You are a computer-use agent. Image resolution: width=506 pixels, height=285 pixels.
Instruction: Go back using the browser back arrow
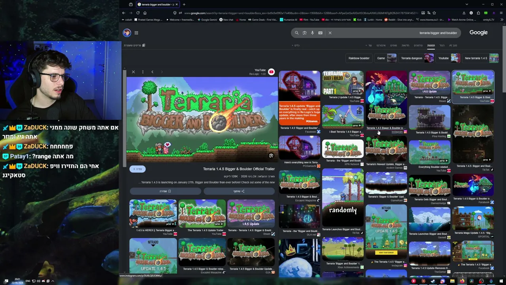click(x=124, y=13)
